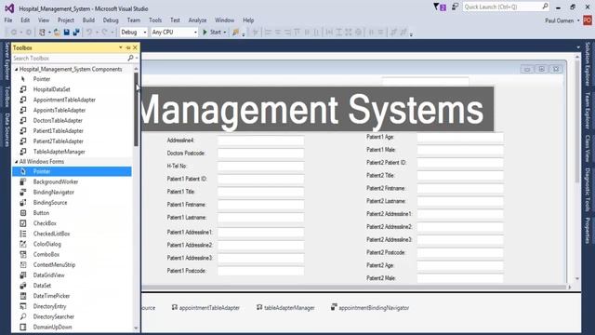The image size is (595, 335).
Task: Open the Project menu
Action: coord(66,20)
